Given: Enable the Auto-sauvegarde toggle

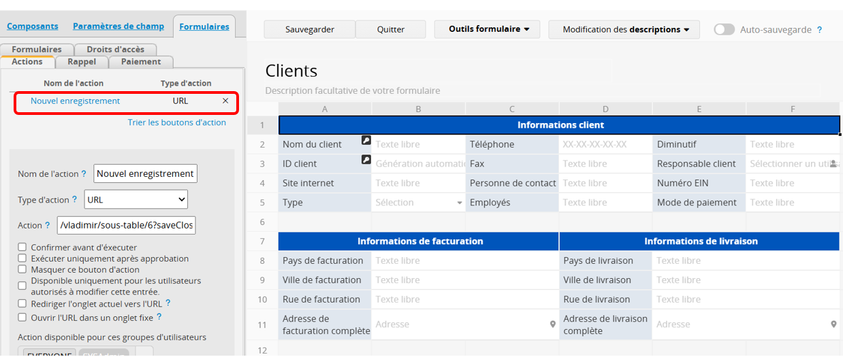Looking at the screenshot, I should point(724,30).
